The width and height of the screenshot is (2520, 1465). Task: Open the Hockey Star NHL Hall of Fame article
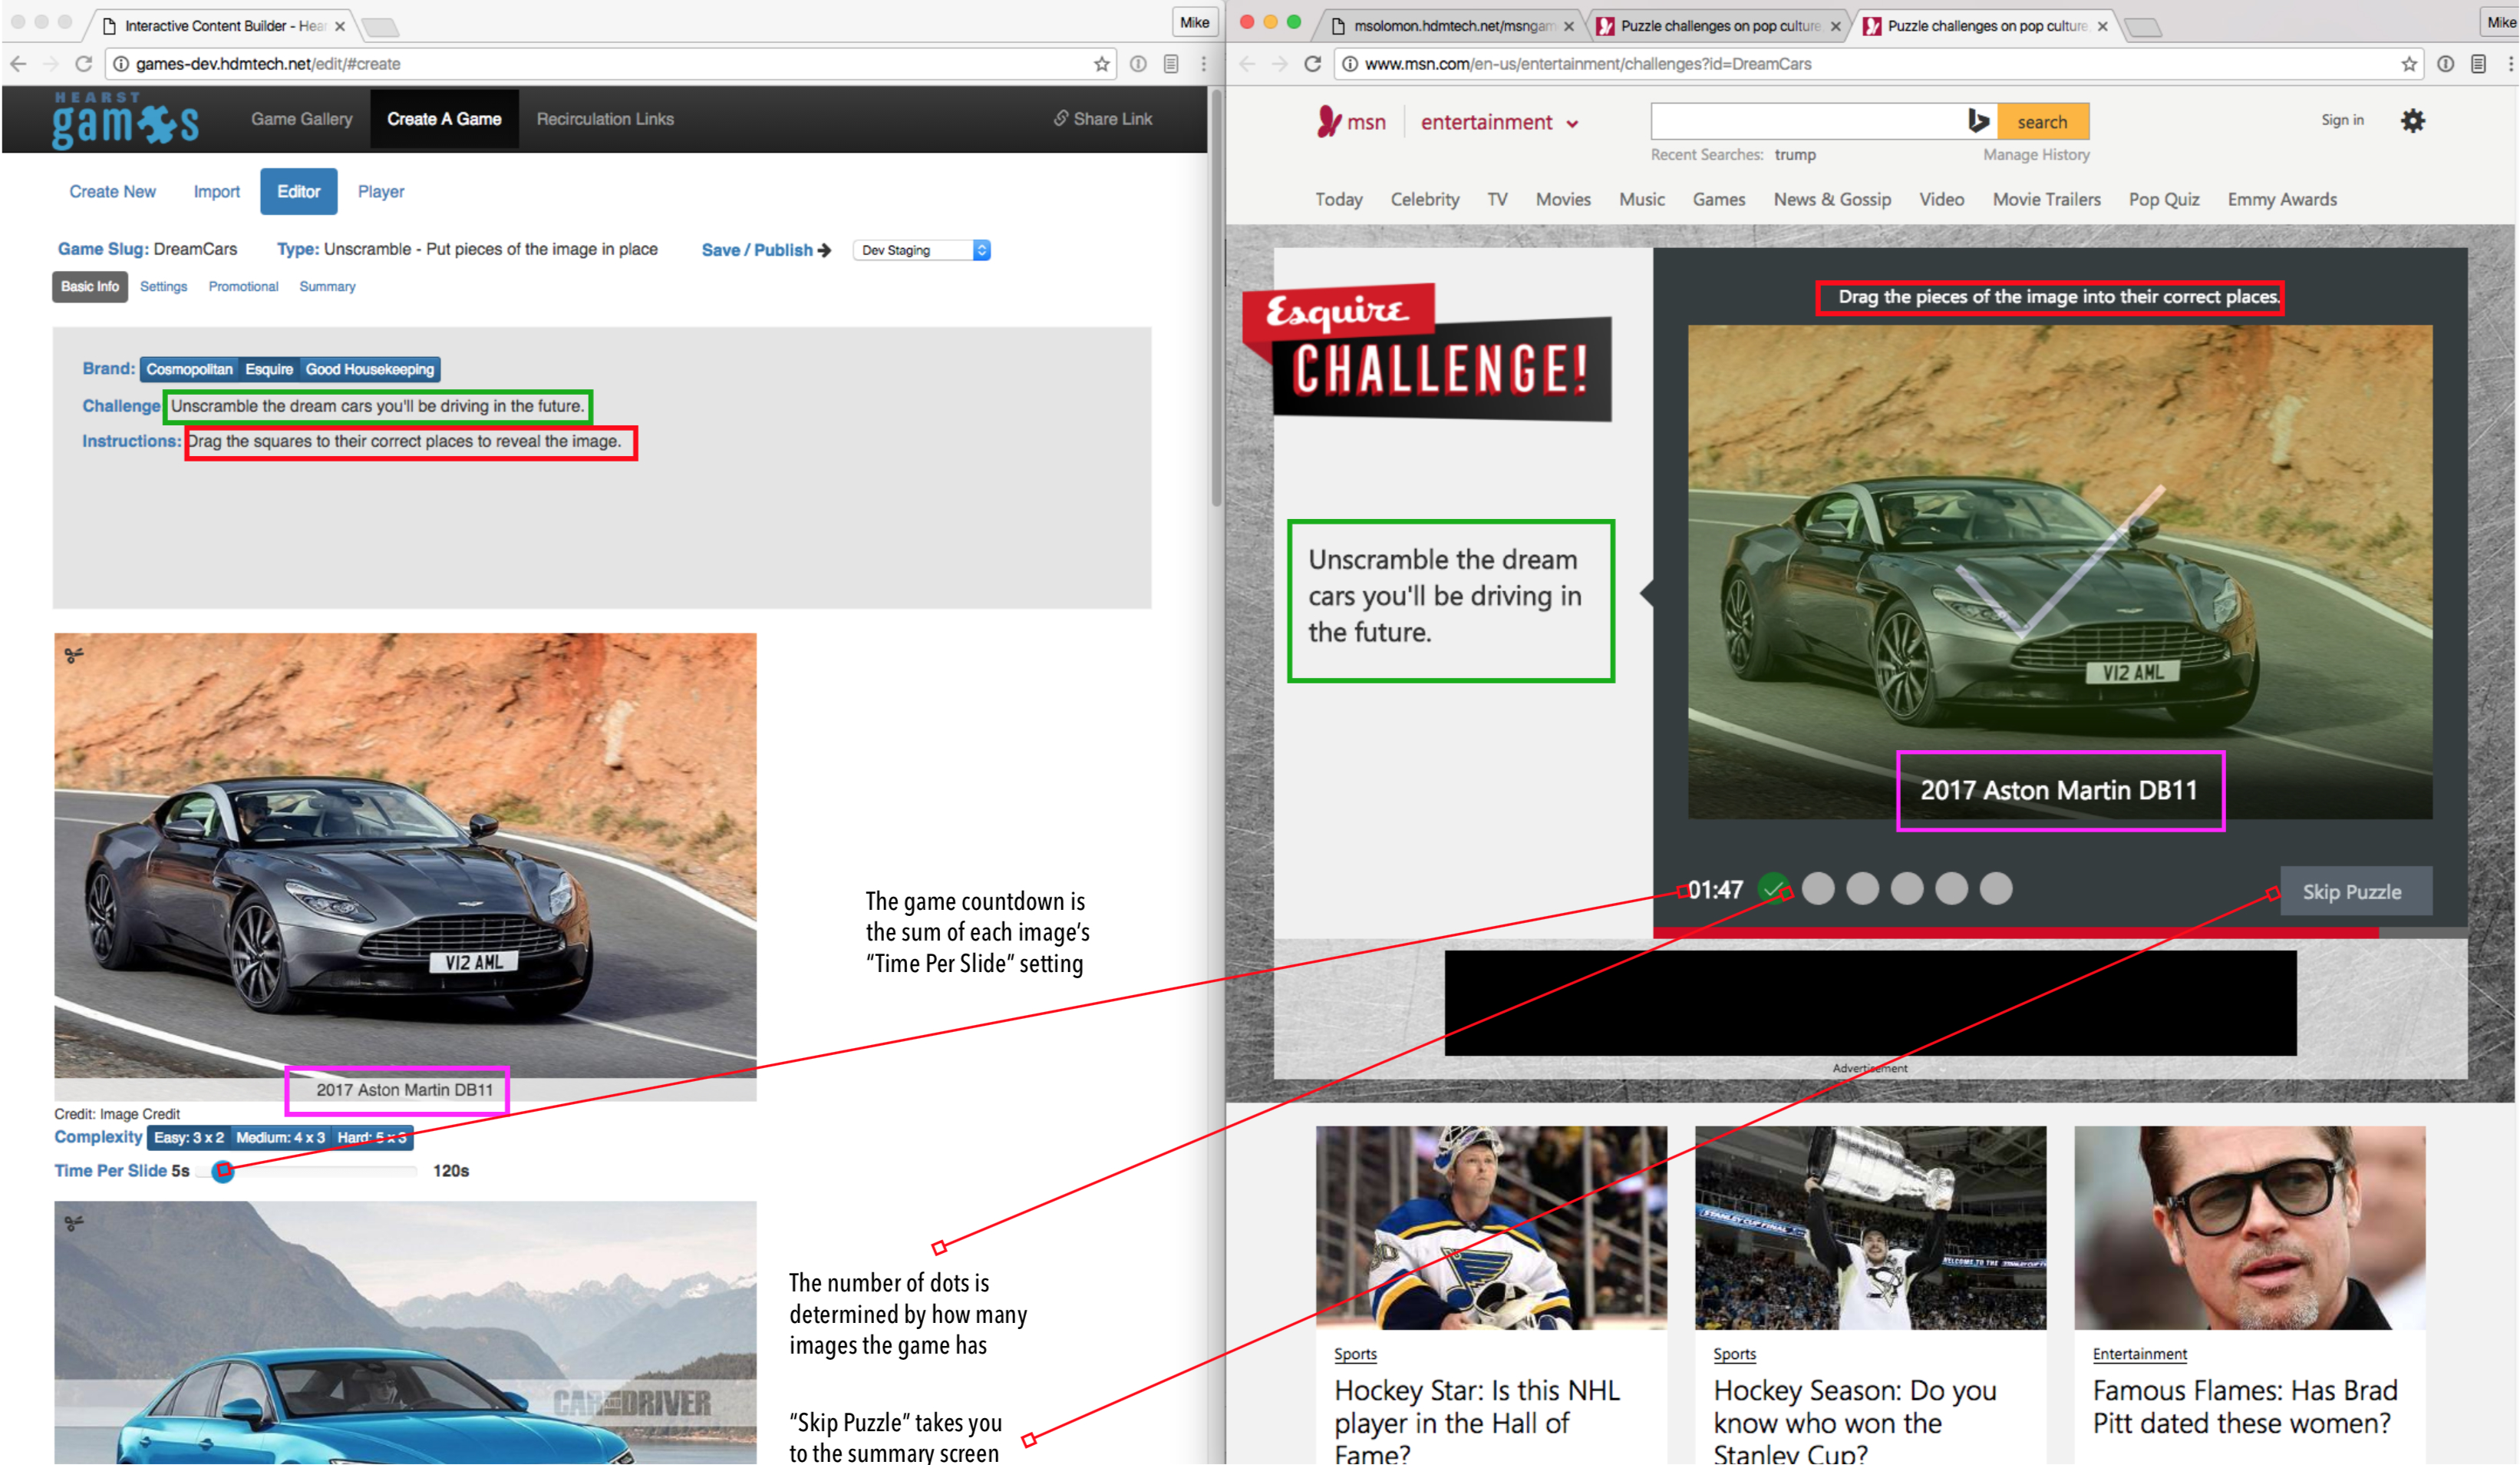tap(1477, 1421)
